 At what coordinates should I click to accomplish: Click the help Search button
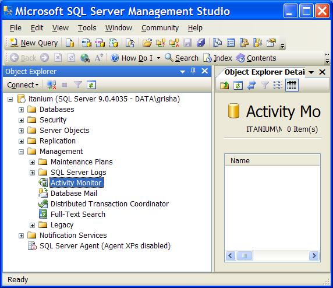[182, 58]
